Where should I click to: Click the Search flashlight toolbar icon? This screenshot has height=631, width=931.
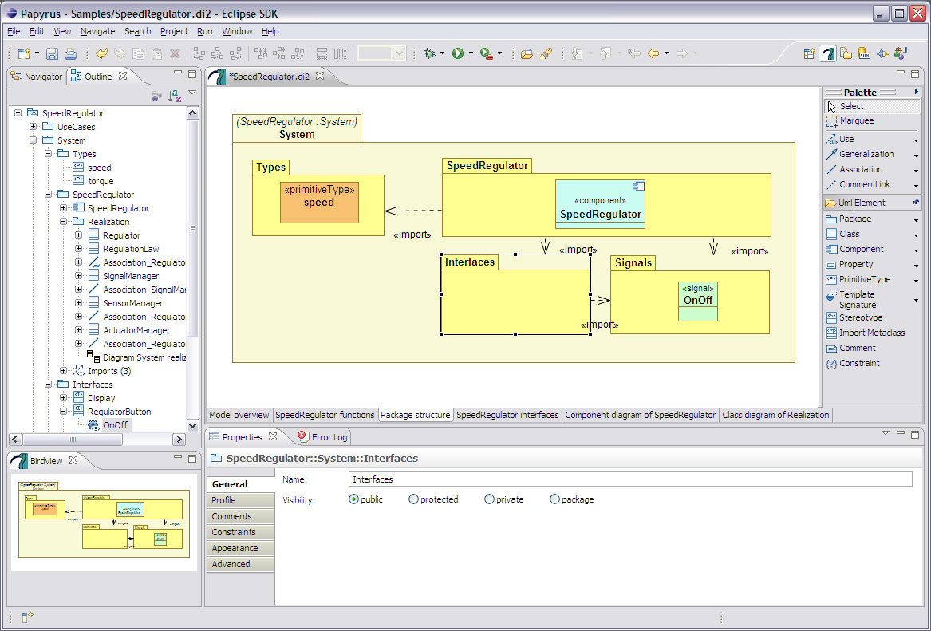pyautogui.click(x=546, y=54)
